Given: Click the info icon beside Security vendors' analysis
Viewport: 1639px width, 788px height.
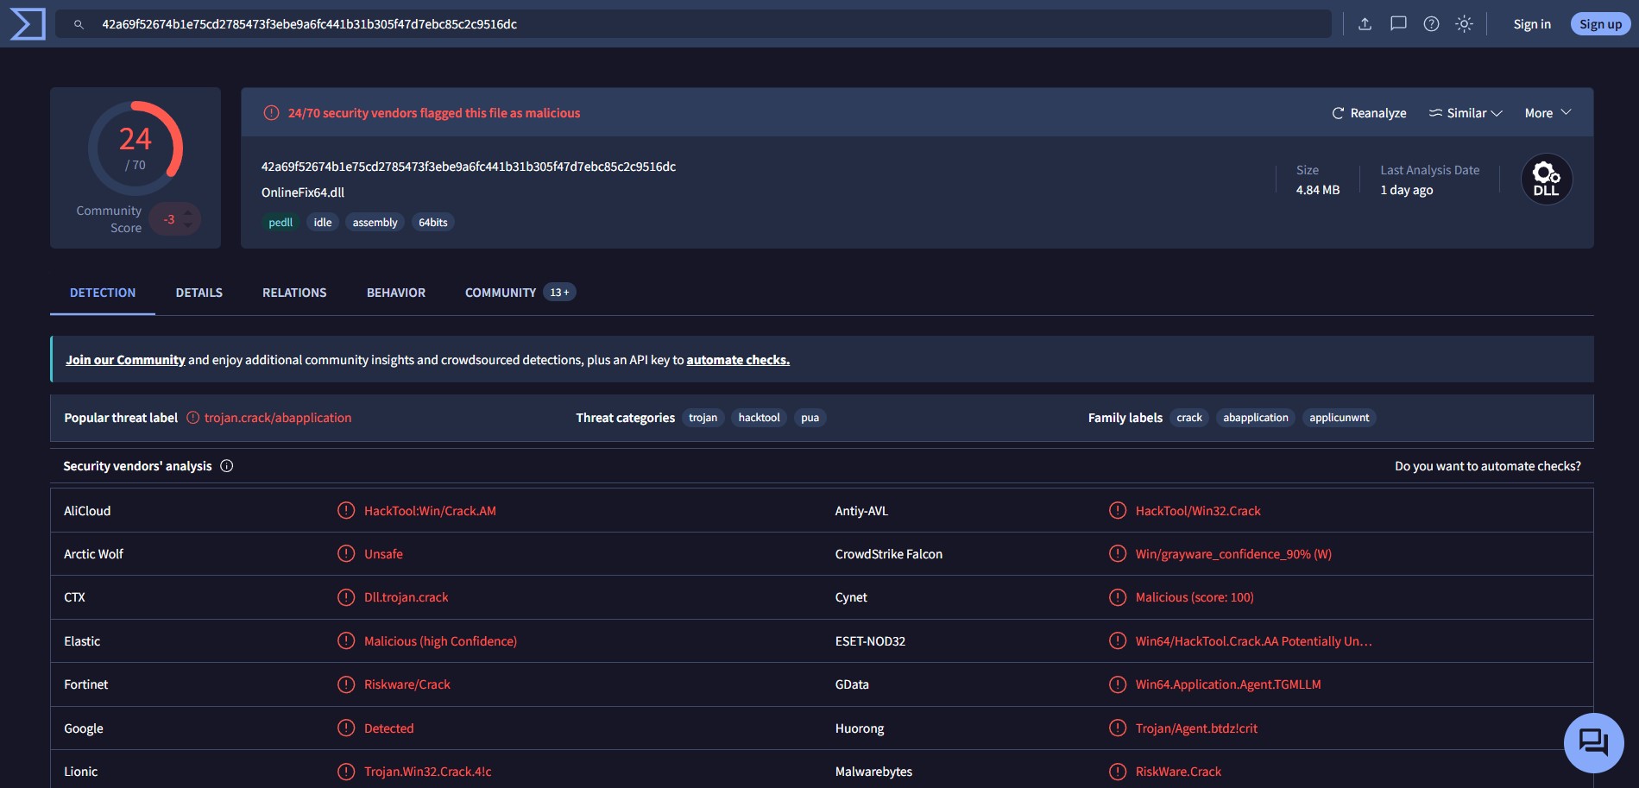Looking at the screenshot, I should tap(227, 466).
